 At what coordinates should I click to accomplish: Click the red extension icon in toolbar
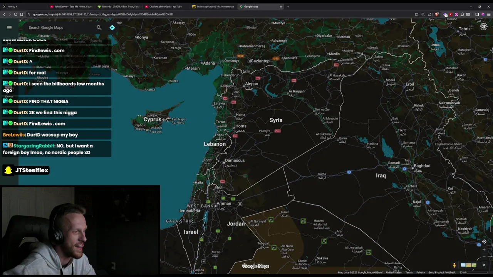pos(451,14)
